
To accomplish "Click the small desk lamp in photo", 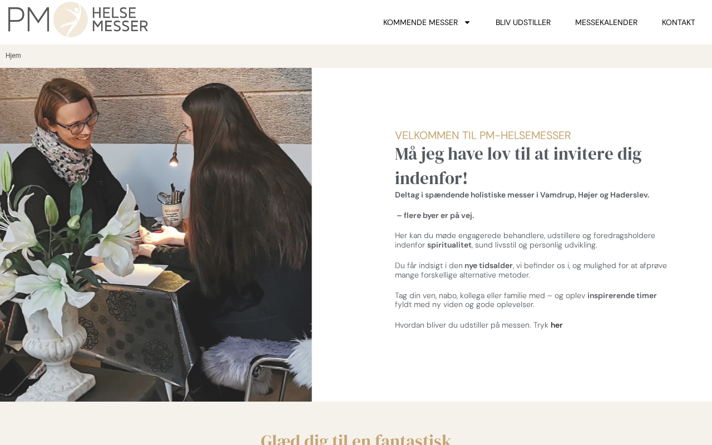I will (176, 149).
